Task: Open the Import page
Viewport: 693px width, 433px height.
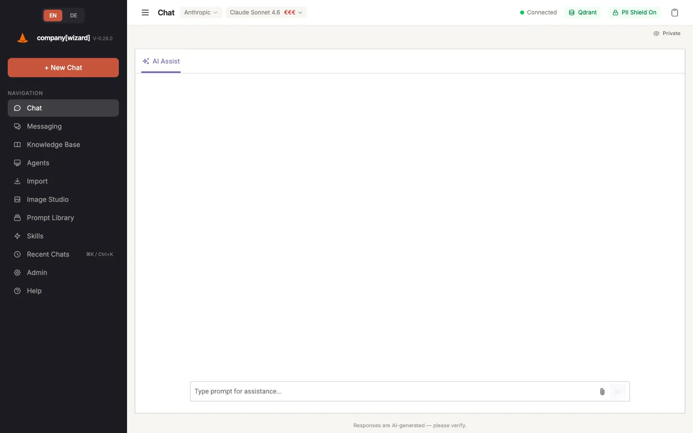Action: (63, 181)
